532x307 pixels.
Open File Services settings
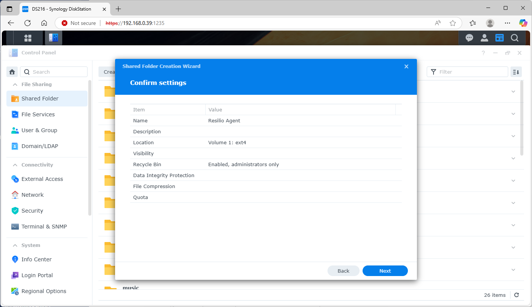click(38, 114)
